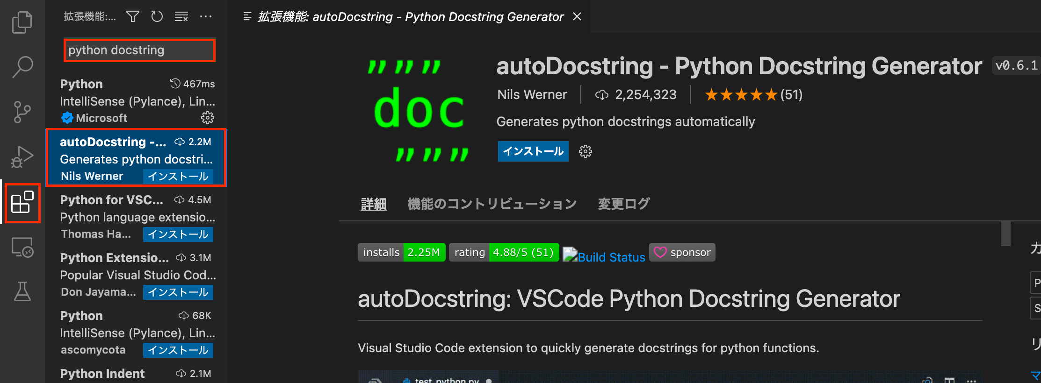Screen dimensions: 1041x383
Task: Switch to 機能のコントリビューション tab
Action: 492,204
